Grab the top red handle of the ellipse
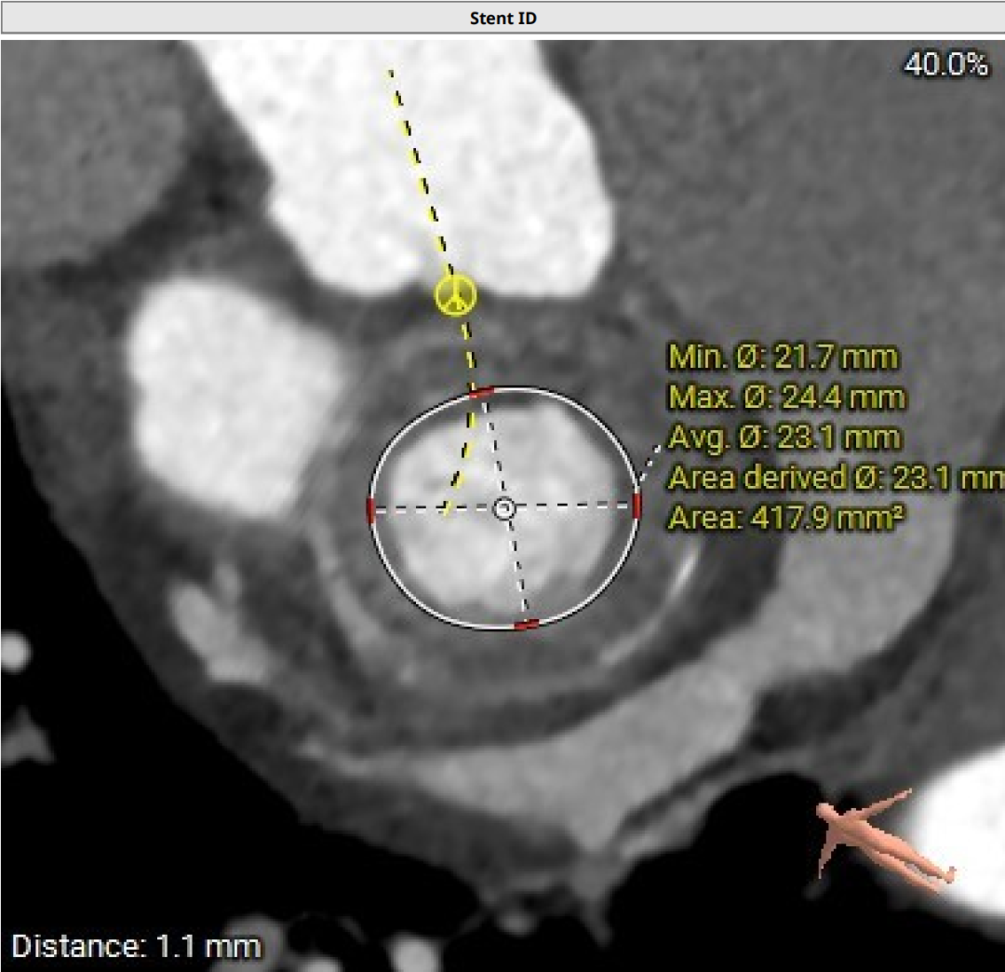Screen dimensions: 1005x972 (481, 393)
